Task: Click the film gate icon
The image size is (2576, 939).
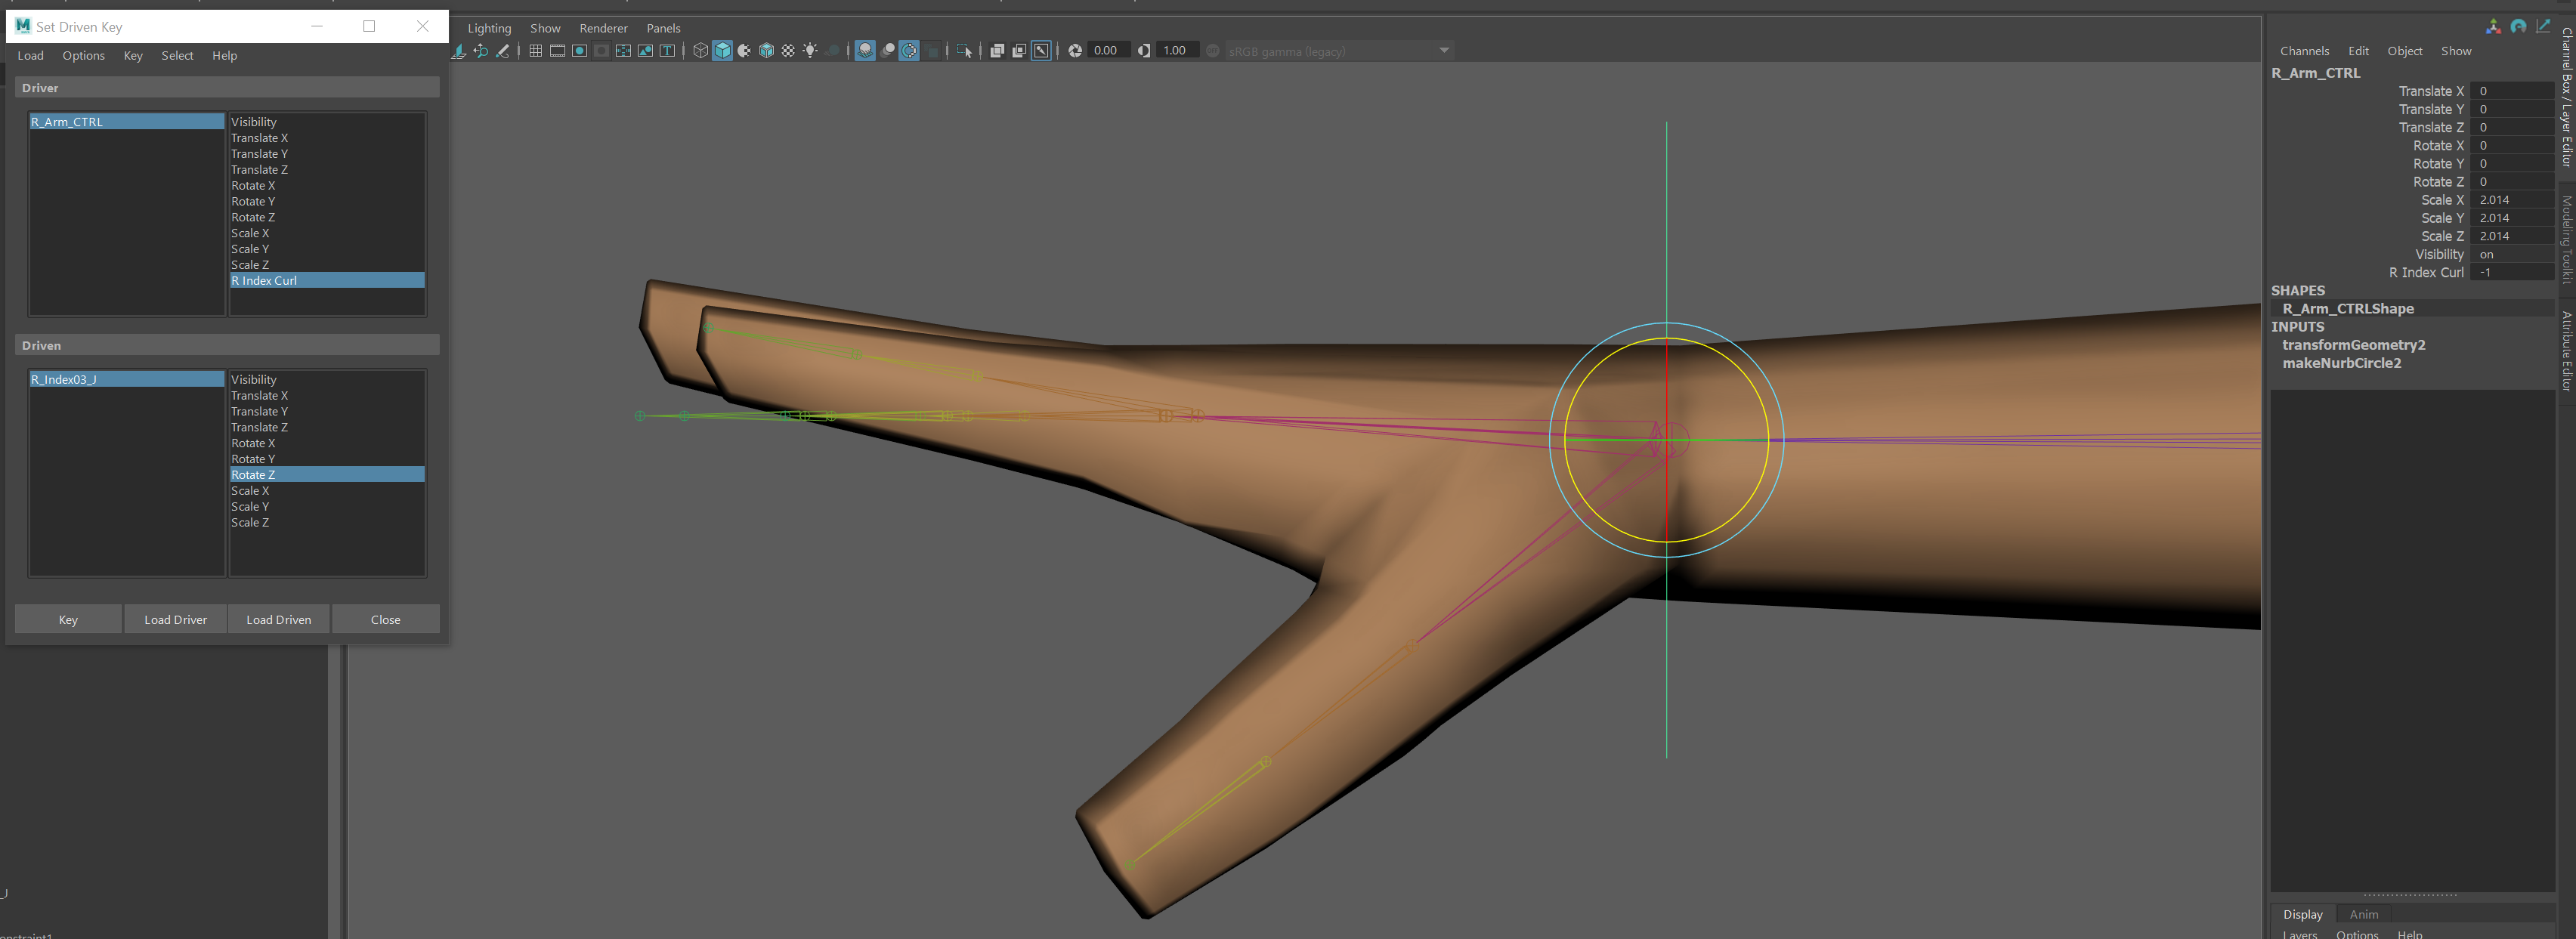Action: tap(557, 51)
